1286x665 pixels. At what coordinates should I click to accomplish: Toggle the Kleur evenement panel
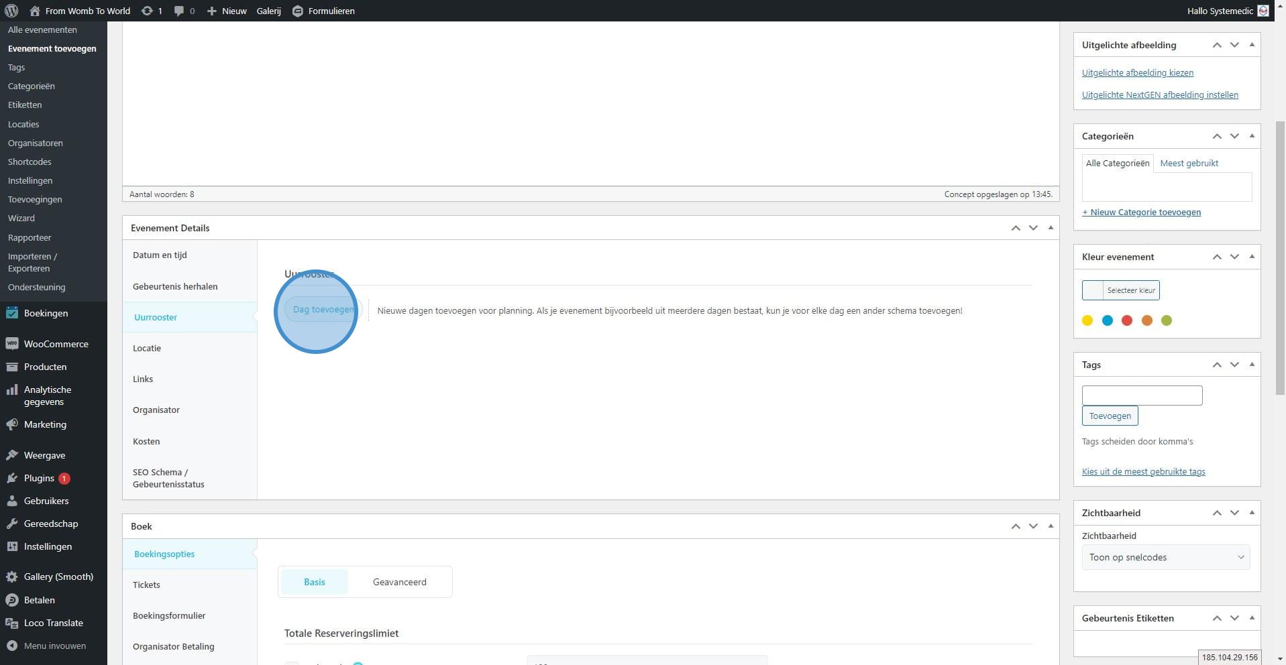click(x=1252, y=257)
